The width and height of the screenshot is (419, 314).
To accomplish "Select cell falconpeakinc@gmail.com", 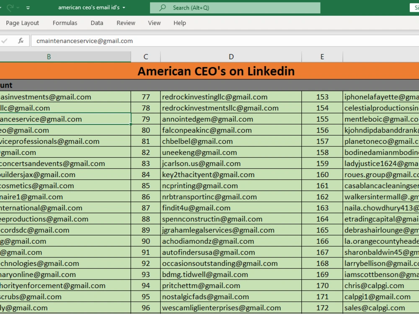I will click(231, 130).
